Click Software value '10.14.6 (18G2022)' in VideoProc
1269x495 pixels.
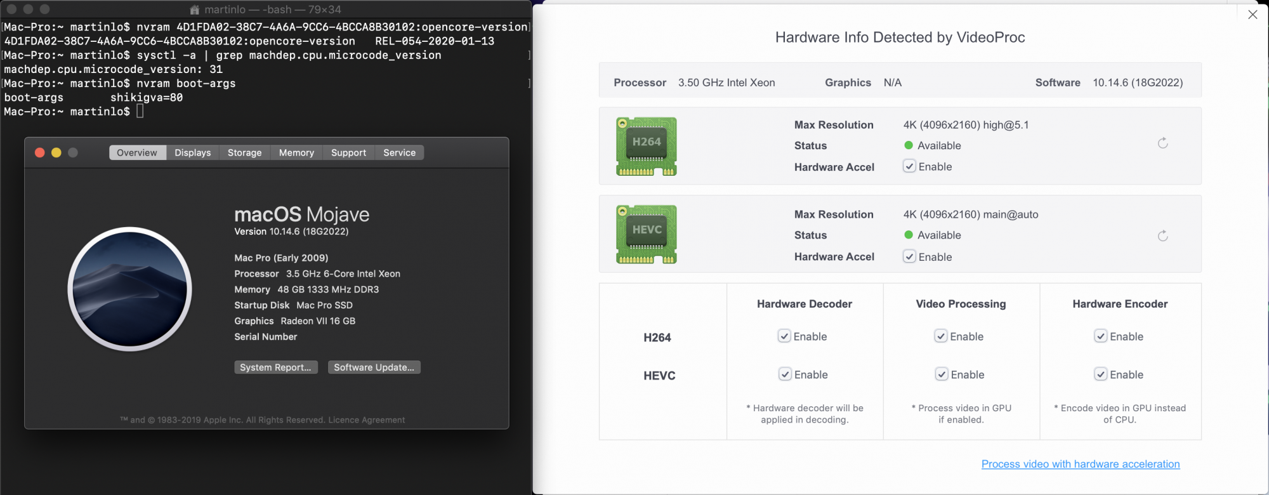coord(1138,82)
